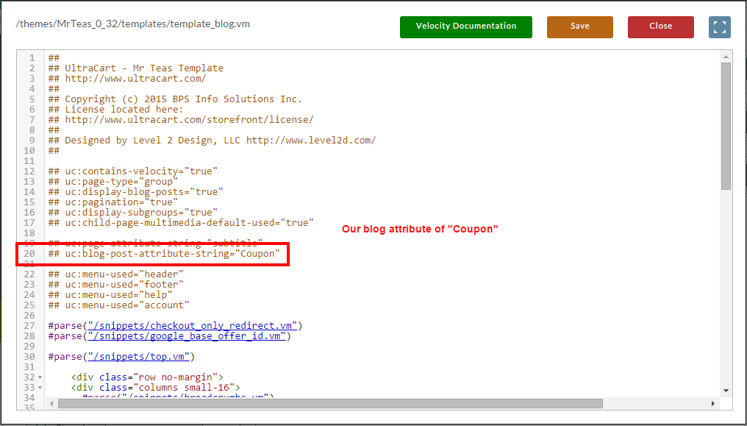Click line 2 'UltraCart - Mr Teas Template'
The image size is (747, 426).
[136, 68]
